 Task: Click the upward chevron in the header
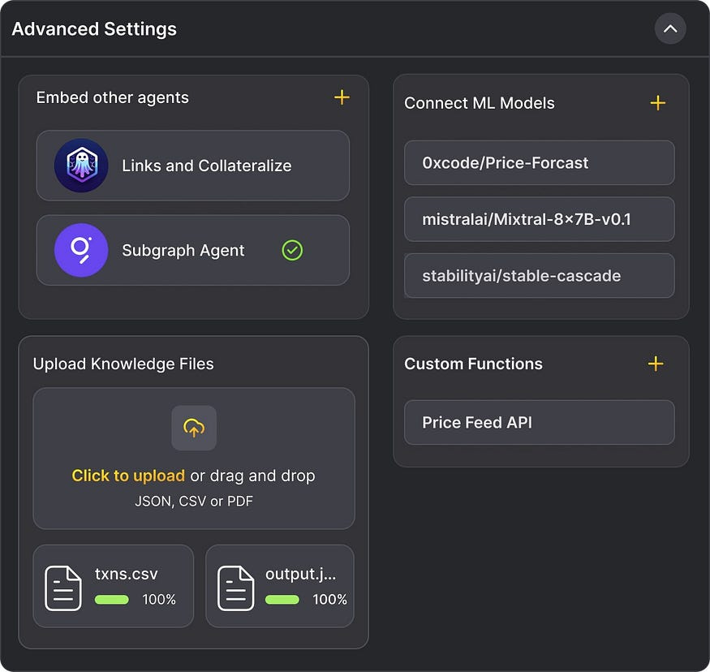pyautogui.click(x=670, y=28)
